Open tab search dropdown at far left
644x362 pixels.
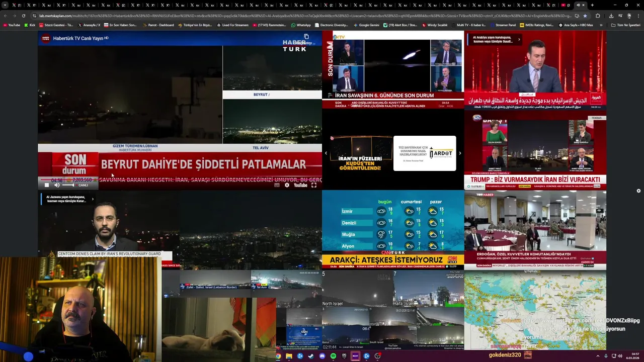5,5
